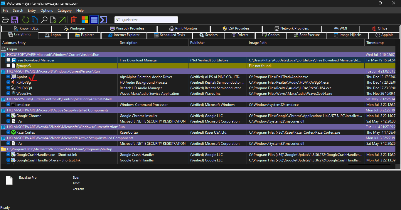
Task: Click the cmd.exe console icon
Action: pyautogui.click(x=14, y=105)
